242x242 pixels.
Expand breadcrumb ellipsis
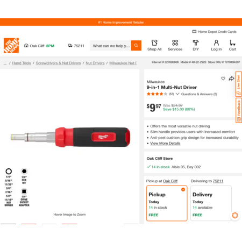pos(5,63)
